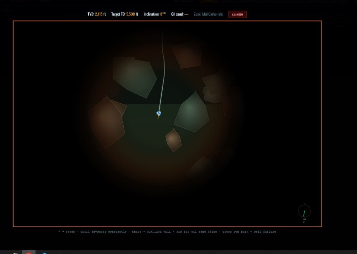Click the inclination compass gauge
This screenshot has width=357, height=254.
tap(304, 211)
